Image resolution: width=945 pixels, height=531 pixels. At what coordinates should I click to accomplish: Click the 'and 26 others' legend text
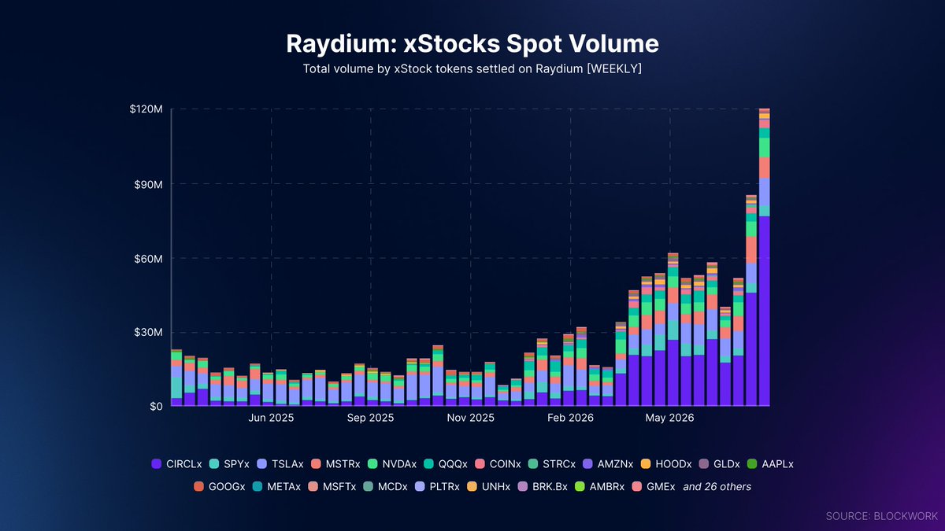coord(717,487)
